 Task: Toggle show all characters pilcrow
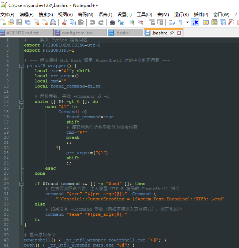click(180, 22)
